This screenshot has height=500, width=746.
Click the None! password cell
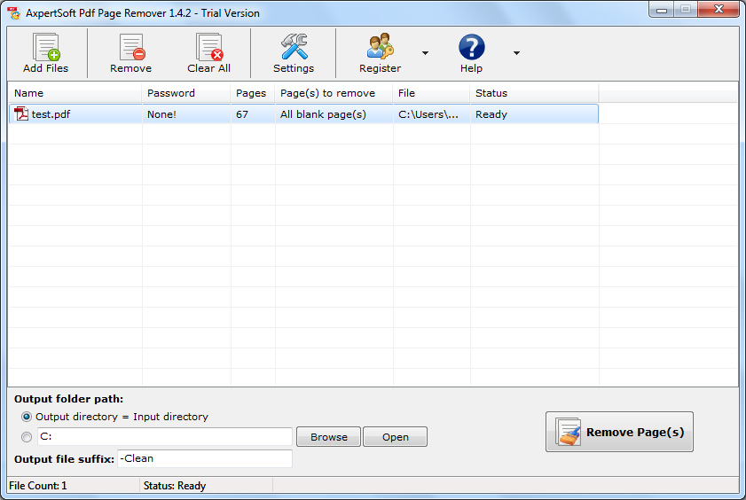pyautogui.click(x=186, y=114)
